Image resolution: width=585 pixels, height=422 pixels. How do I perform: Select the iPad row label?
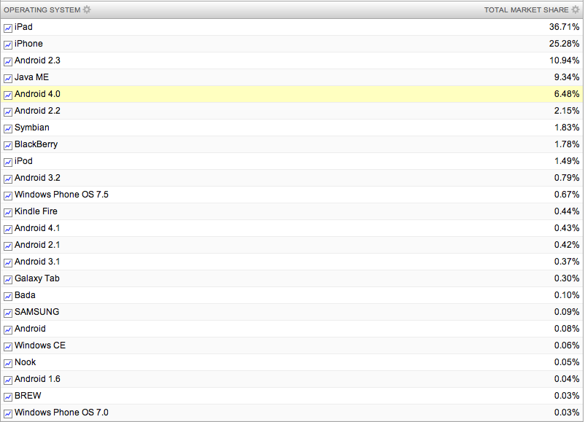pyautogui.click(x=23, y=27)
